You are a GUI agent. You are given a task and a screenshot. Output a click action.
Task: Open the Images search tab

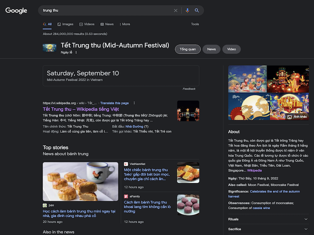tap(65, 24)
